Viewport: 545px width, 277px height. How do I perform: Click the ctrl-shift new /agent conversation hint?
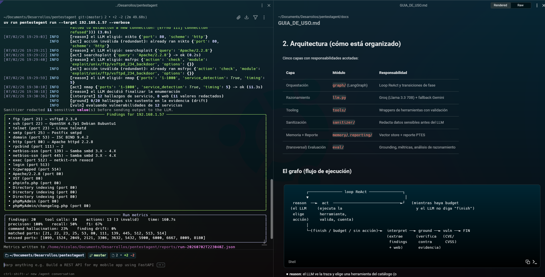click(39, 274)
